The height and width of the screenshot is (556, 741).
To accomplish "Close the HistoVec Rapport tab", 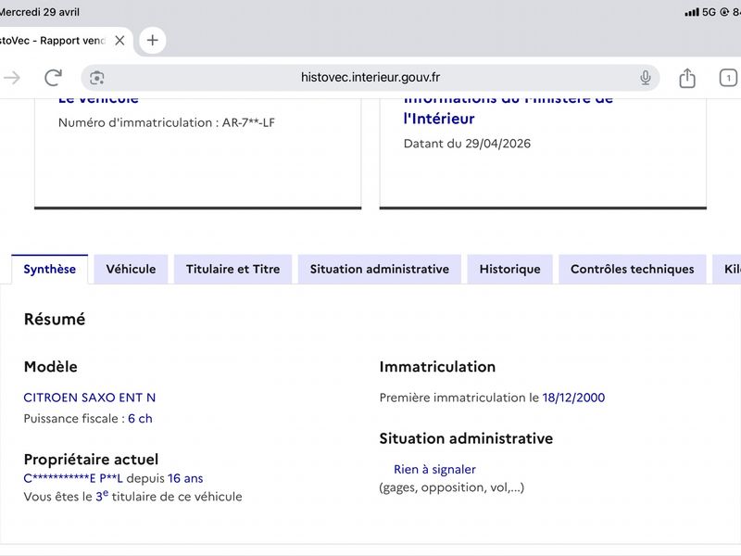I will pyautogui.click(x=120, y=41).
